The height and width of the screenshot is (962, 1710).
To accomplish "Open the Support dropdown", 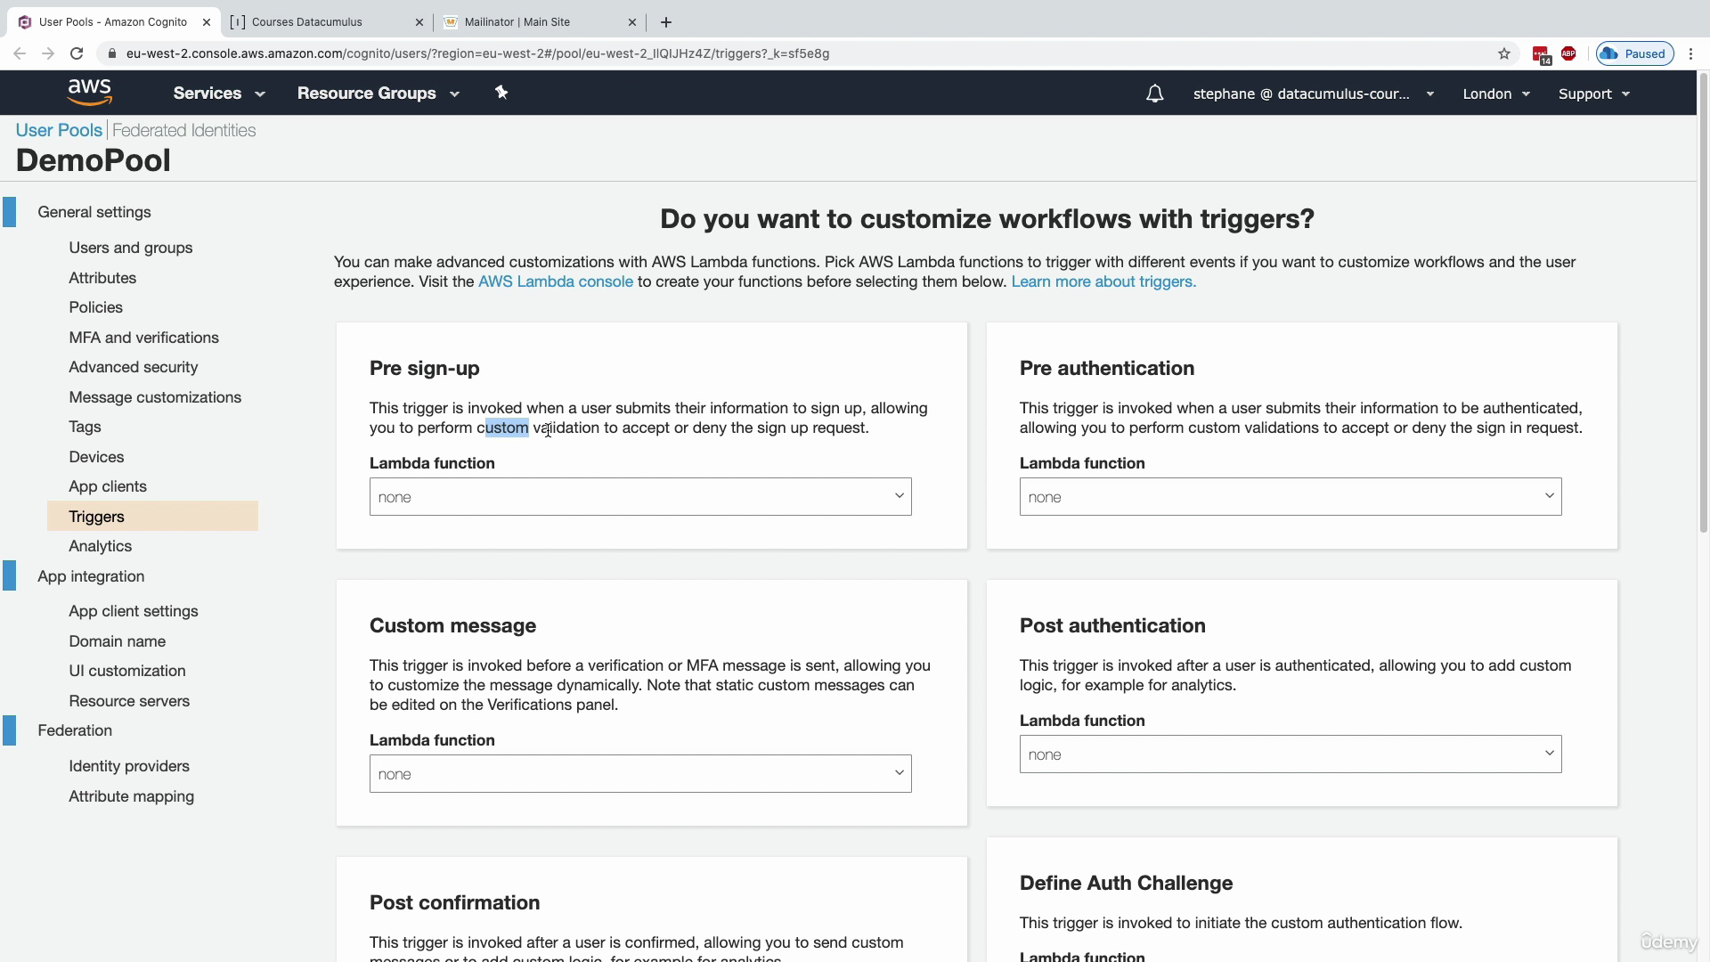I will [x=1594, y=94].
